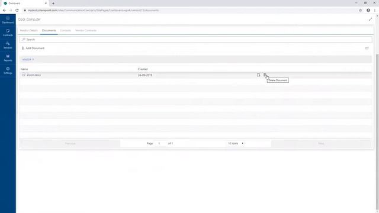Open Vendors in left sidebar
The height and width of the screenshot is (213, 379).
point(8,45)
